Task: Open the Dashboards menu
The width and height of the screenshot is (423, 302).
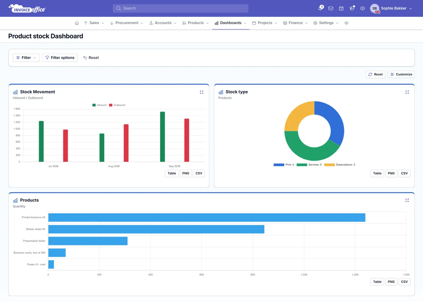Action: point(231,23)
